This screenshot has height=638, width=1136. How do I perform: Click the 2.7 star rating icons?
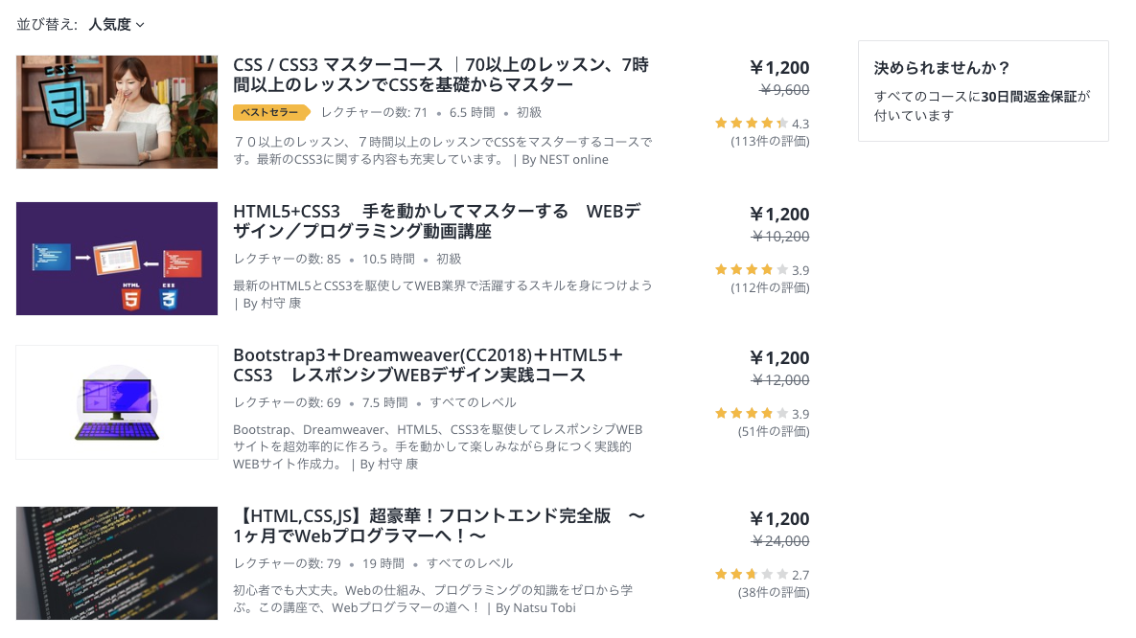tap(752, 574)
